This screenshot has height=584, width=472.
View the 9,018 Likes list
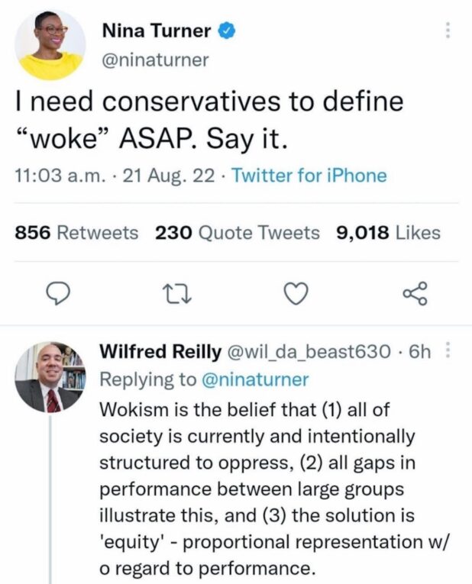[388, 232]
